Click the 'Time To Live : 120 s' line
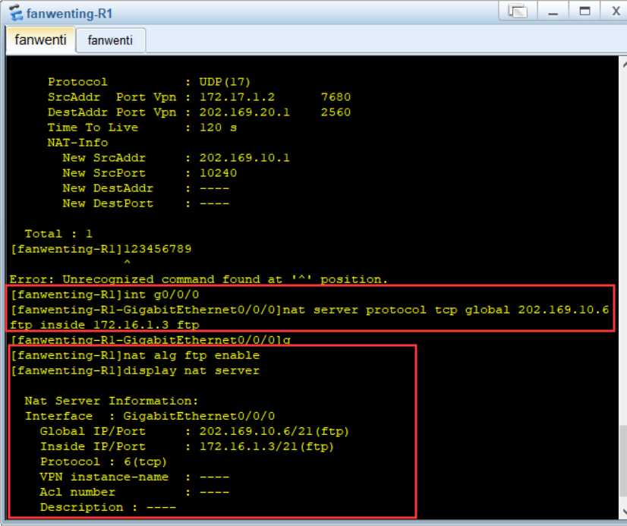627x526 pixels. tap(142, 128)
